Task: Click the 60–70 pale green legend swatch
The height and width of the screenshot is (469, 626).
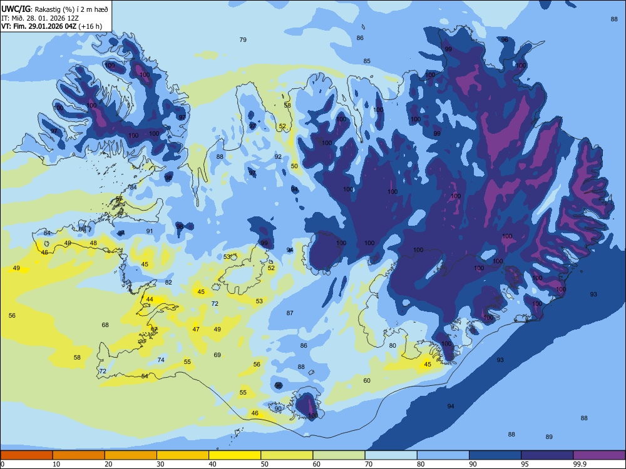Action: pos(339,455)
